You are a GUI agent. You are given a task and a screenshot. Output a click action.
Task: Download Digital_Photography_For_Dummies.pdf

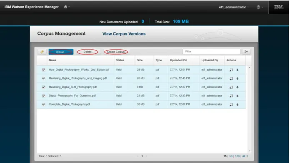click(237, 96)
